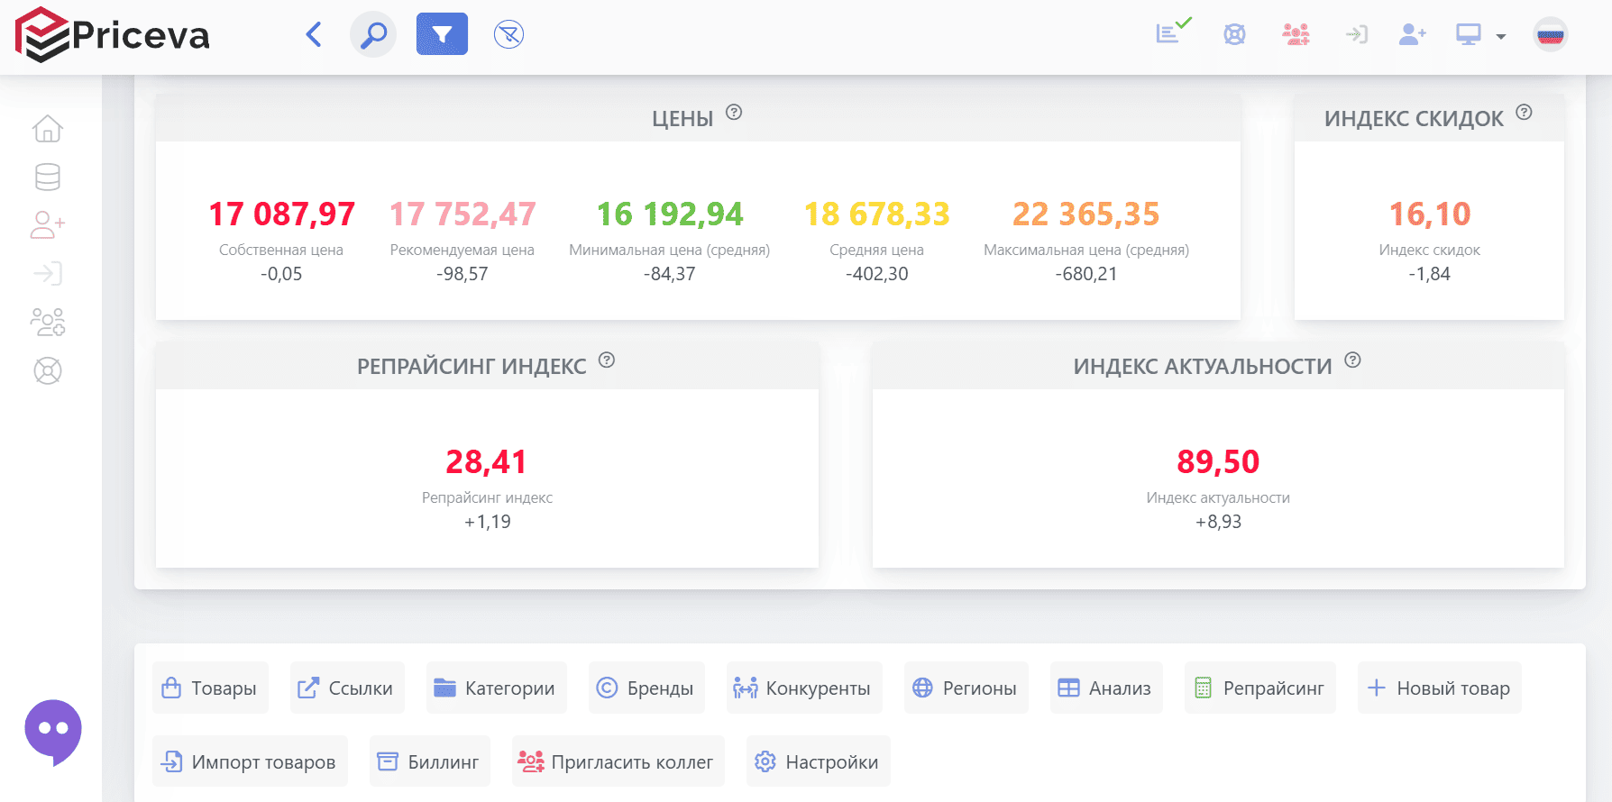1612x802 pixels.
Task: Show help for ЦЕНЫ section
Action: pyautogui.click(x=734, y=113)
